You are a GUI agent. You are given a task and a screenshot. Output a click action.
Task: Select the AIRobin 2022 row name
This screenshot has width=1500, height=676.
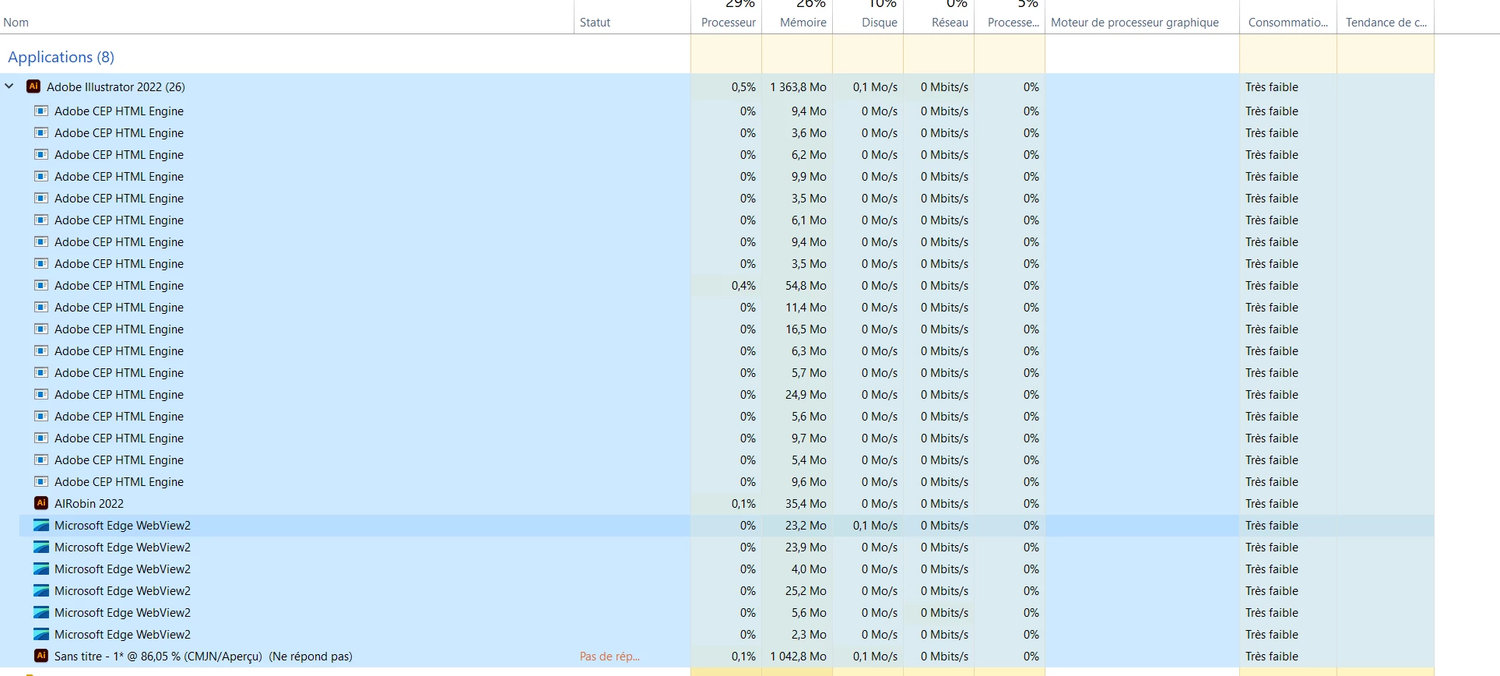coord(89,503)
